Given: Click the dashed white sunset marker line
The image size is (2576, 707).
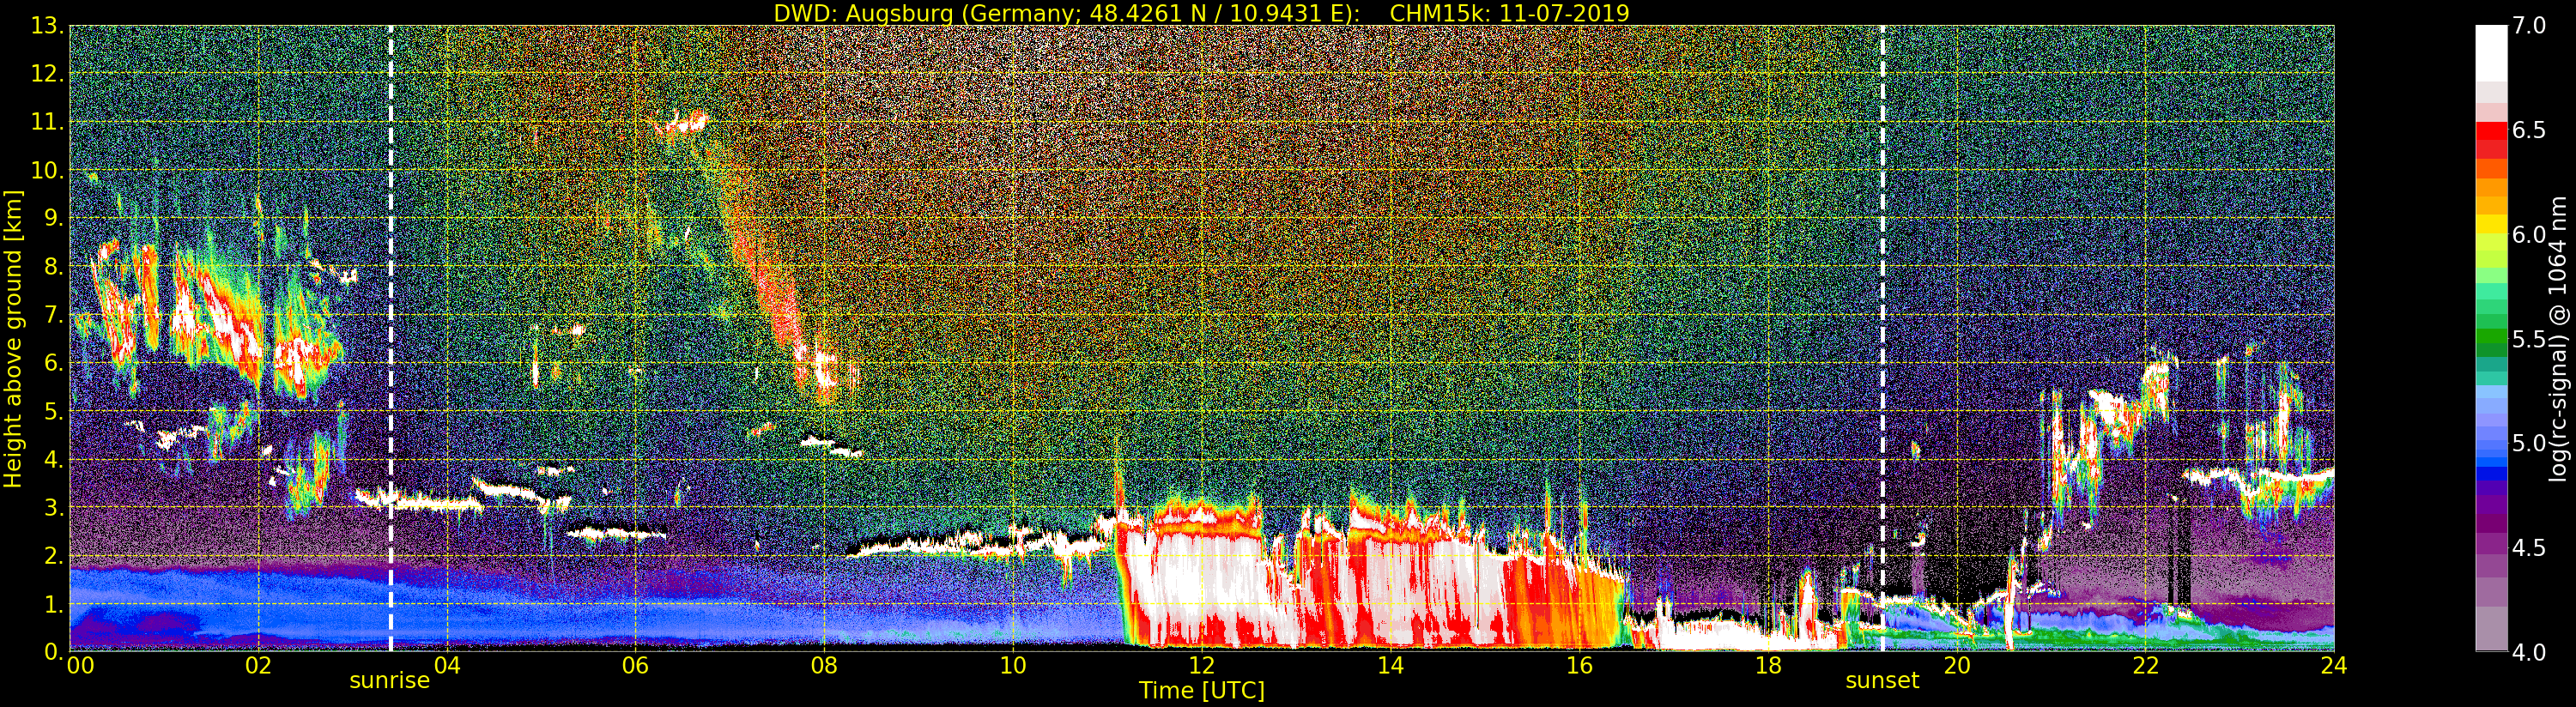Looking at the screenshot, I should click(x=1882, y=338).
